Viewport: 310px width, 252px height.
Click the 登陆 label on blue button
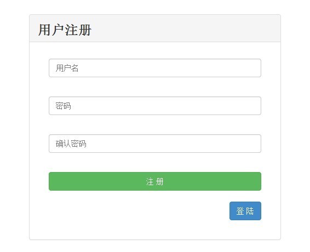pos(245,211)
